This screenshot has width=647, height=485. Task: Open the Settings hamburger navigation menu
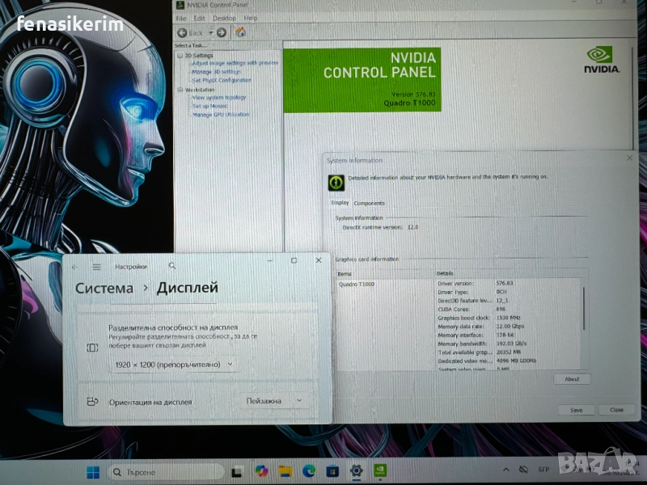tap(96, 268)
